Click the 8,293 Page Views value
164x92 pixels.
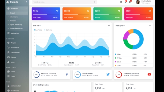tap(98, 88)
